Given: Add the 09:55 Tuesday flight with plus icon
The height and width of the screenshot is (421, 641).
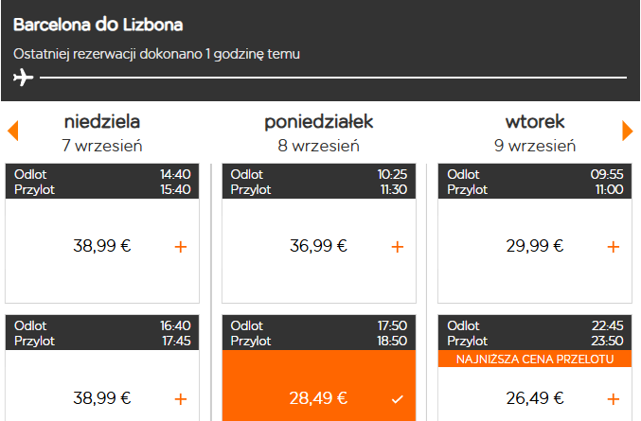Looking at the screenshot, I should click(x=614, y=247).
